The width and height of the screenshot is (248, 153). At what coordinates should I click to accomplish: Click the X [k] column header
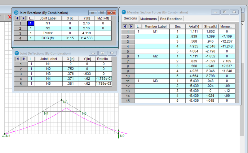coord(70,18)
